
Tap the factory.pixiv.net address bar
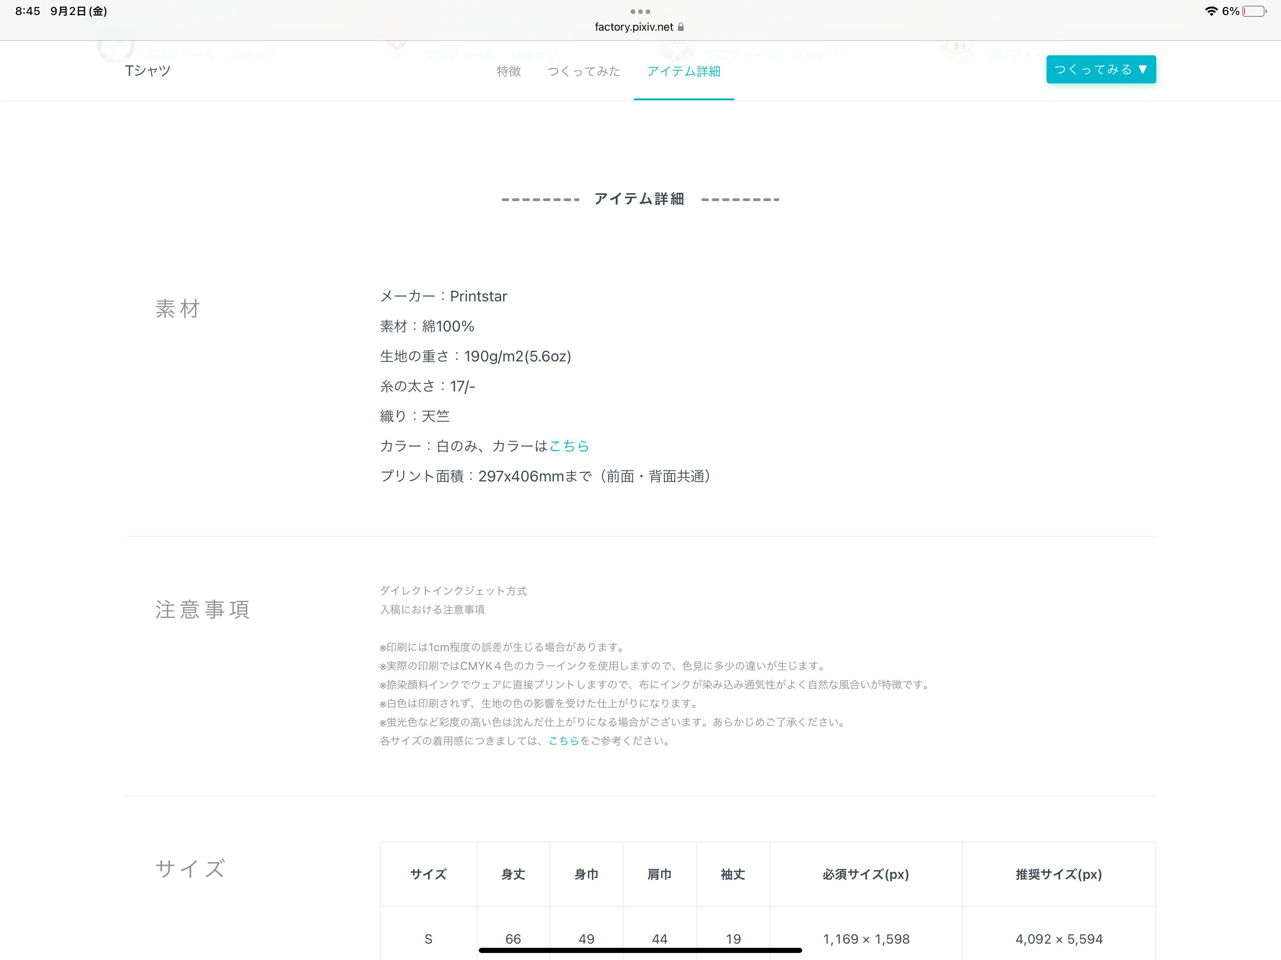point(633,27)
